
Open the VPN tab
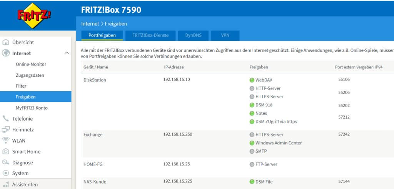click(x=225, y=35)
